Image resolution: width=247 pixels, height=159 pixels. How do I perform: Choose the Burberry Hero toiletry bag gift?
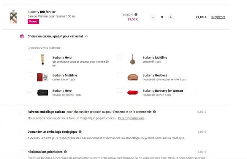30,90
